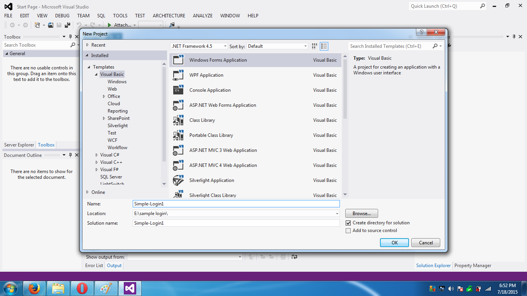Choose the Console Application template icon
The width and height of the screenshot is (527, 296).
(178, 90)
